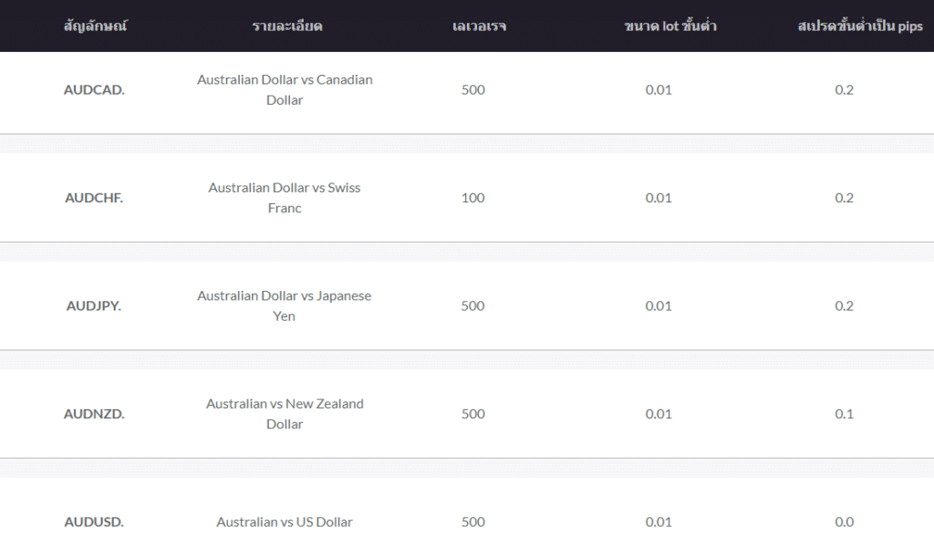This screenshot has height=547, width=934.
Task: Click Australian vs US Dollar description
Action: tap(285, 522)
